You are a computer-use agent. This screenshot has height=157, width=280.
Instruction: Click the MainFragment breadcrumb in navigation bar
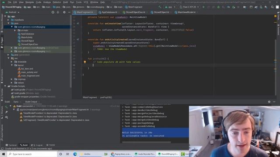(134, 7)
